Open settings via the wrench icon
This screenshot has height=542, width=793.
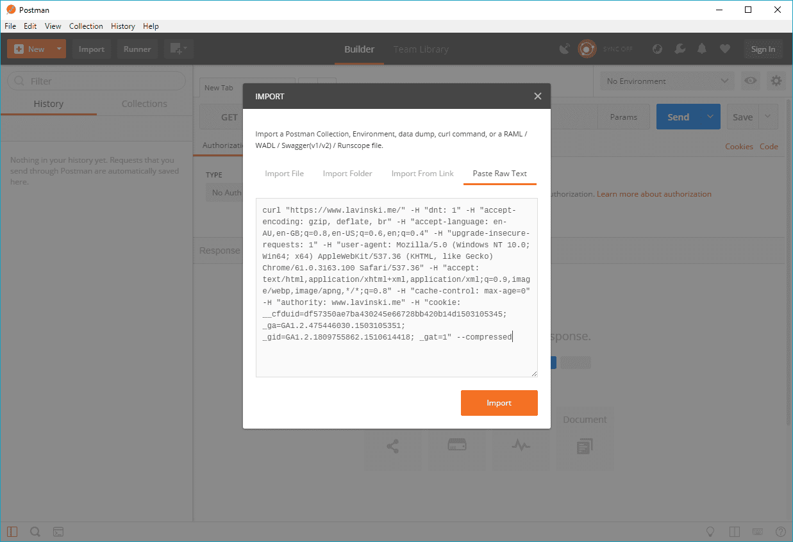[680, 49]
